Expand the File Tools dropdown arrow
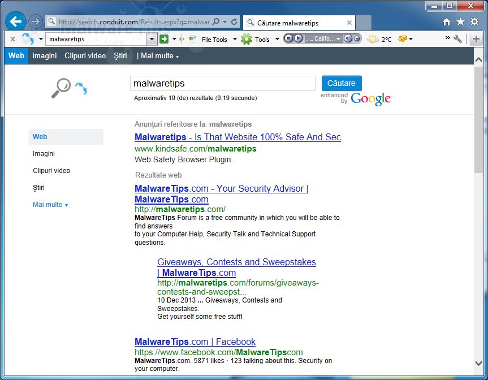 [235, 39]
